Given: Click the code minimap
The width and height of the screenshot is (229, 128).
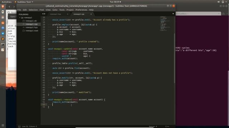Looking at the screenshot, I should click(165, 23).
